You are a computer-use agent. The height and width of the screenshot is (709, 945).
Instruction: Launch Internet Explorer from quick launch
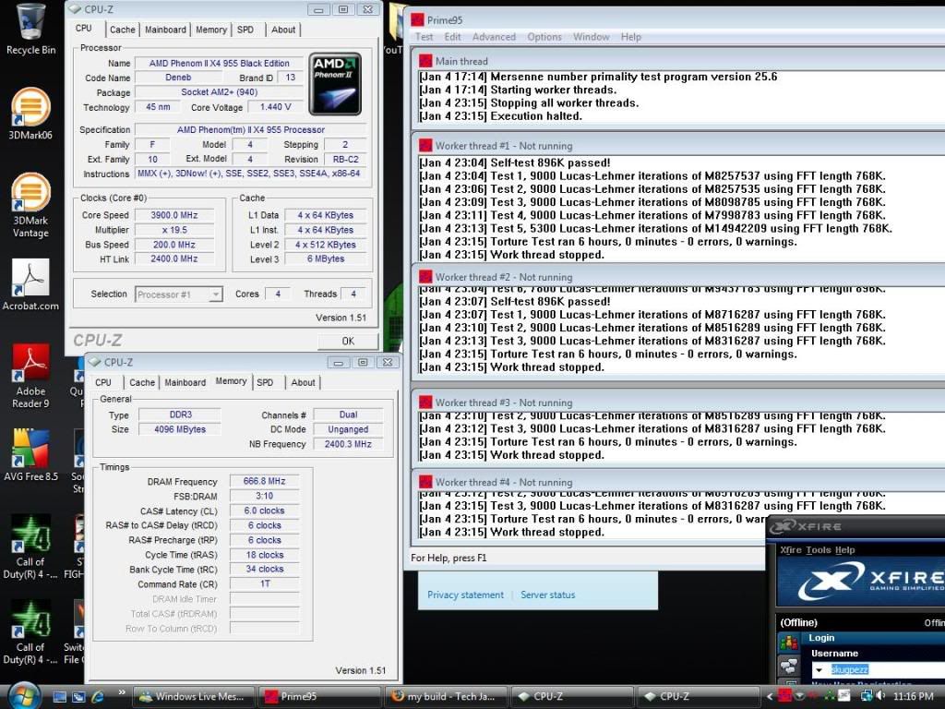pyautogui.click(x=98, y=697)
